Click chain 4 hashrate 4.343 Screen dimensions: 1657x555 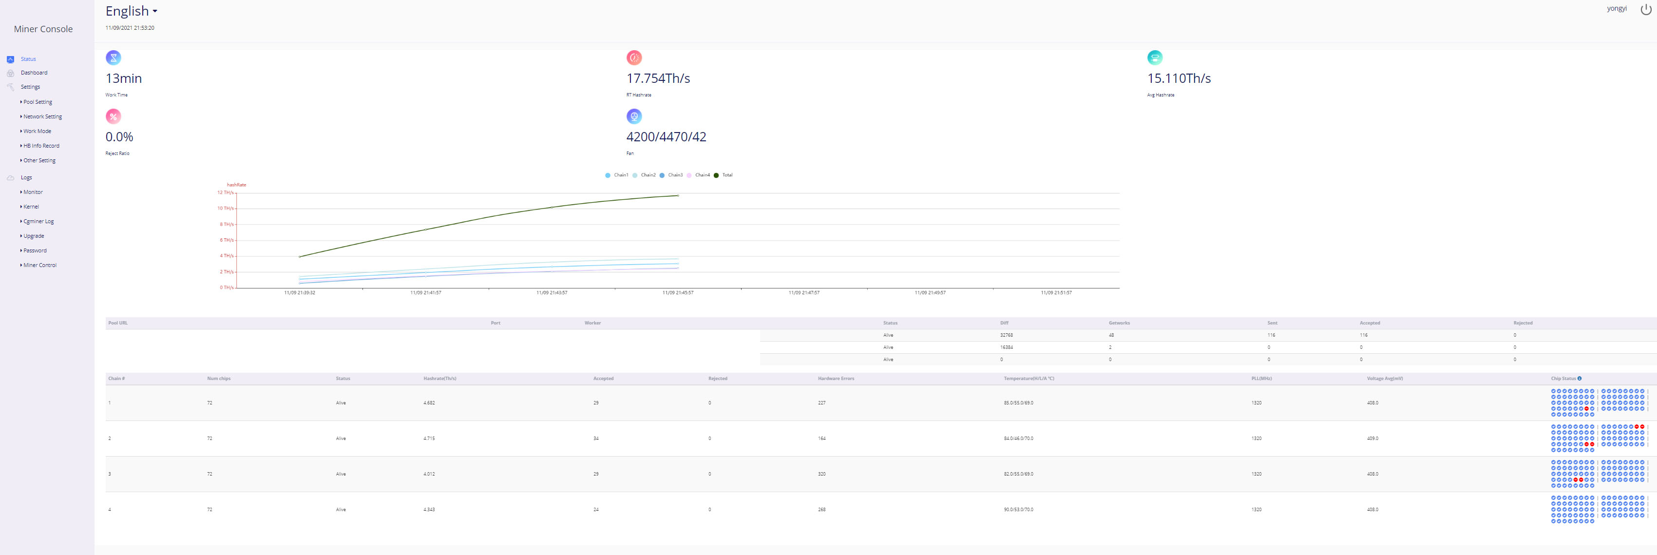(x=429, y=509)
